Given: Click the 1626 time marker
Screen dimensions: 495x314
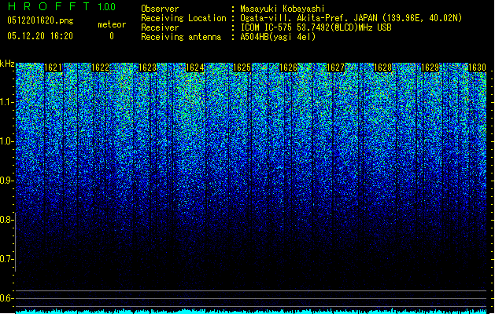Looking at the screenshot, I should tap(289, 68).
